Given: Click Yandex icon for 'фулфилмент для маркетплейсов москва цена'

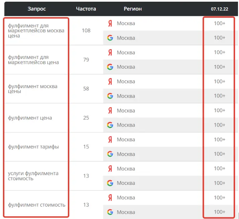Looking at the screenshot, I should point(110,23).
